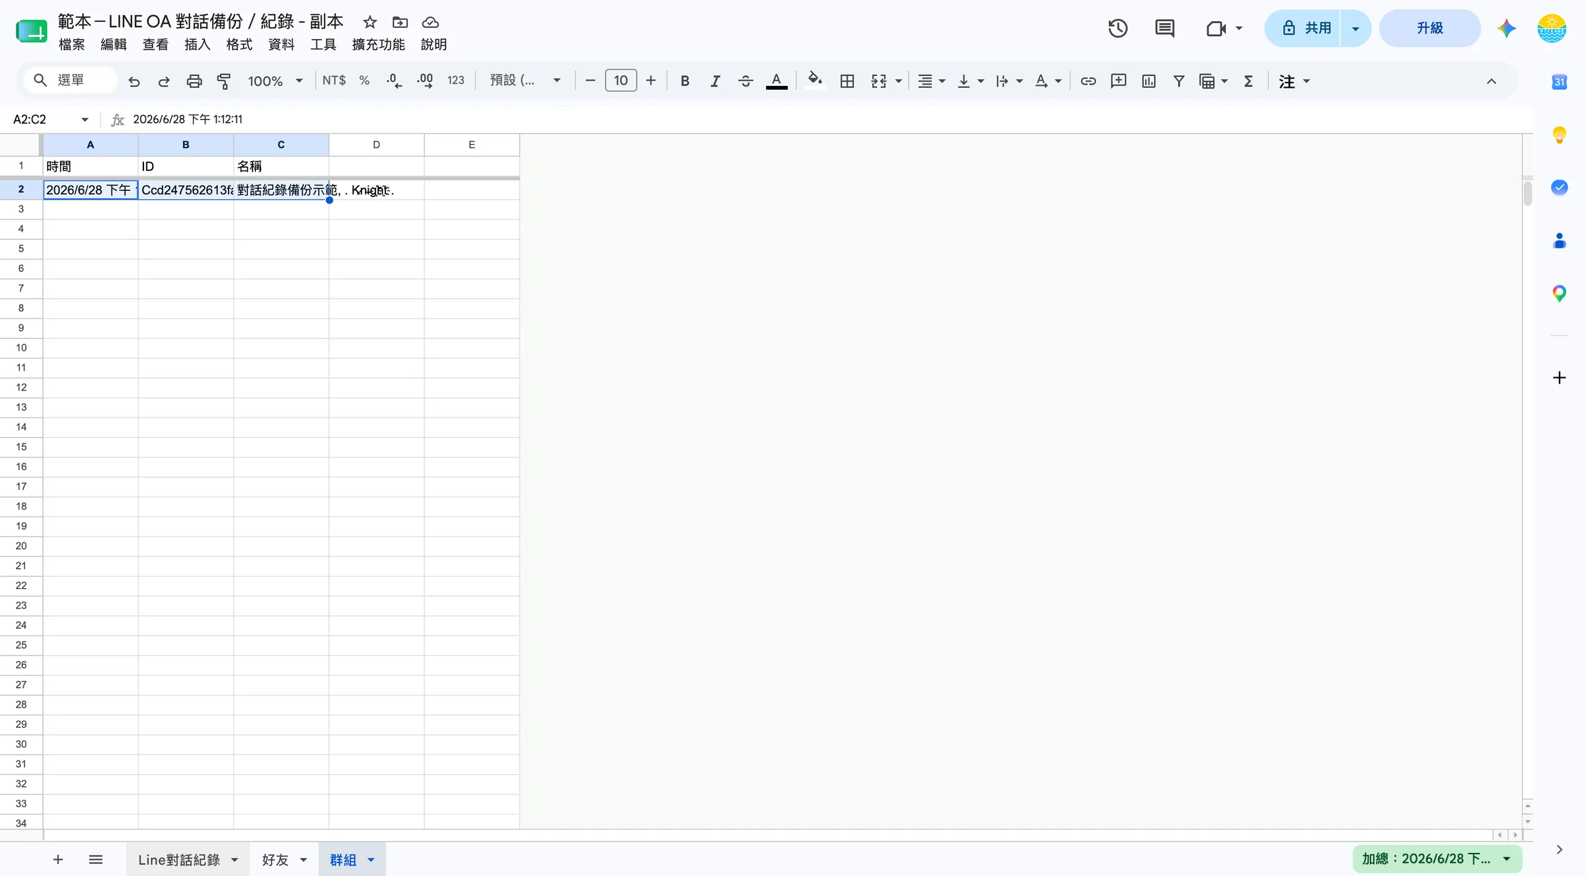The height and width of the screenshot is (876, 1586).
Task: Toggle strikethrough formatting
Action: [x=745, y=81]
